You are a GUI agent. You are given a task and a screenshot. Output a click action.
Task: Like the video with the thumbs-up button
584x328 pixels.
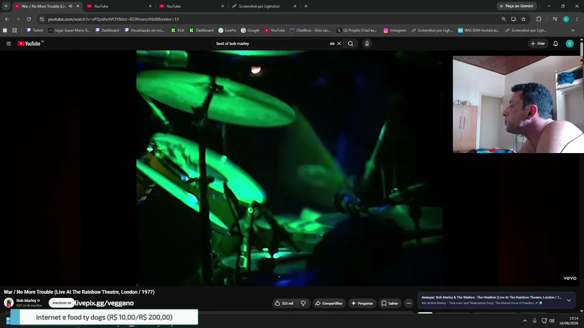[x=284, y=303]
